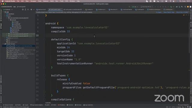Open the VCS menu
The image size is (192, 108).
(x=67, y=1)
